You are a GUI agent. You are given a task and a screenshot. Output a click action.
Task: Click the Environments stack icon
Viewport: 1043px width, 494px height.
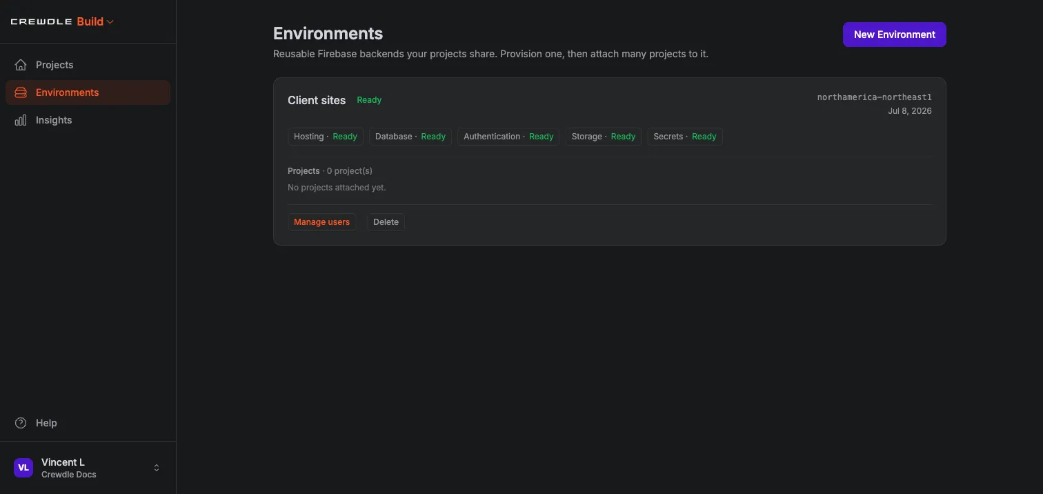21,92
